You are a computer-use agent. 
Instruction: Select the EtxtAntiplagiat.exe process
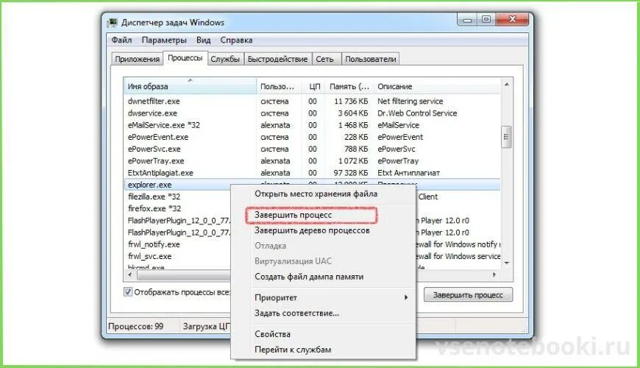tap(160, 173)
